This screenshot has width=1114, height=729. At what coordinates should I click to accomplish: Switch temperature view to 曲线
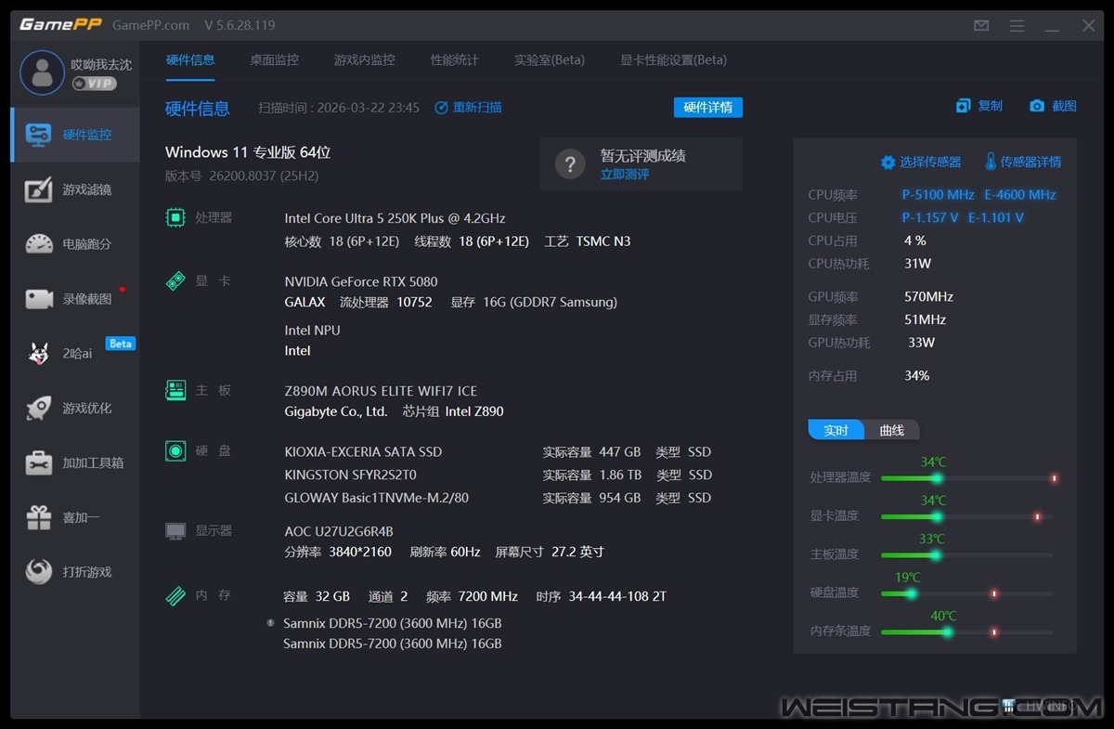(x=891, y=431)
